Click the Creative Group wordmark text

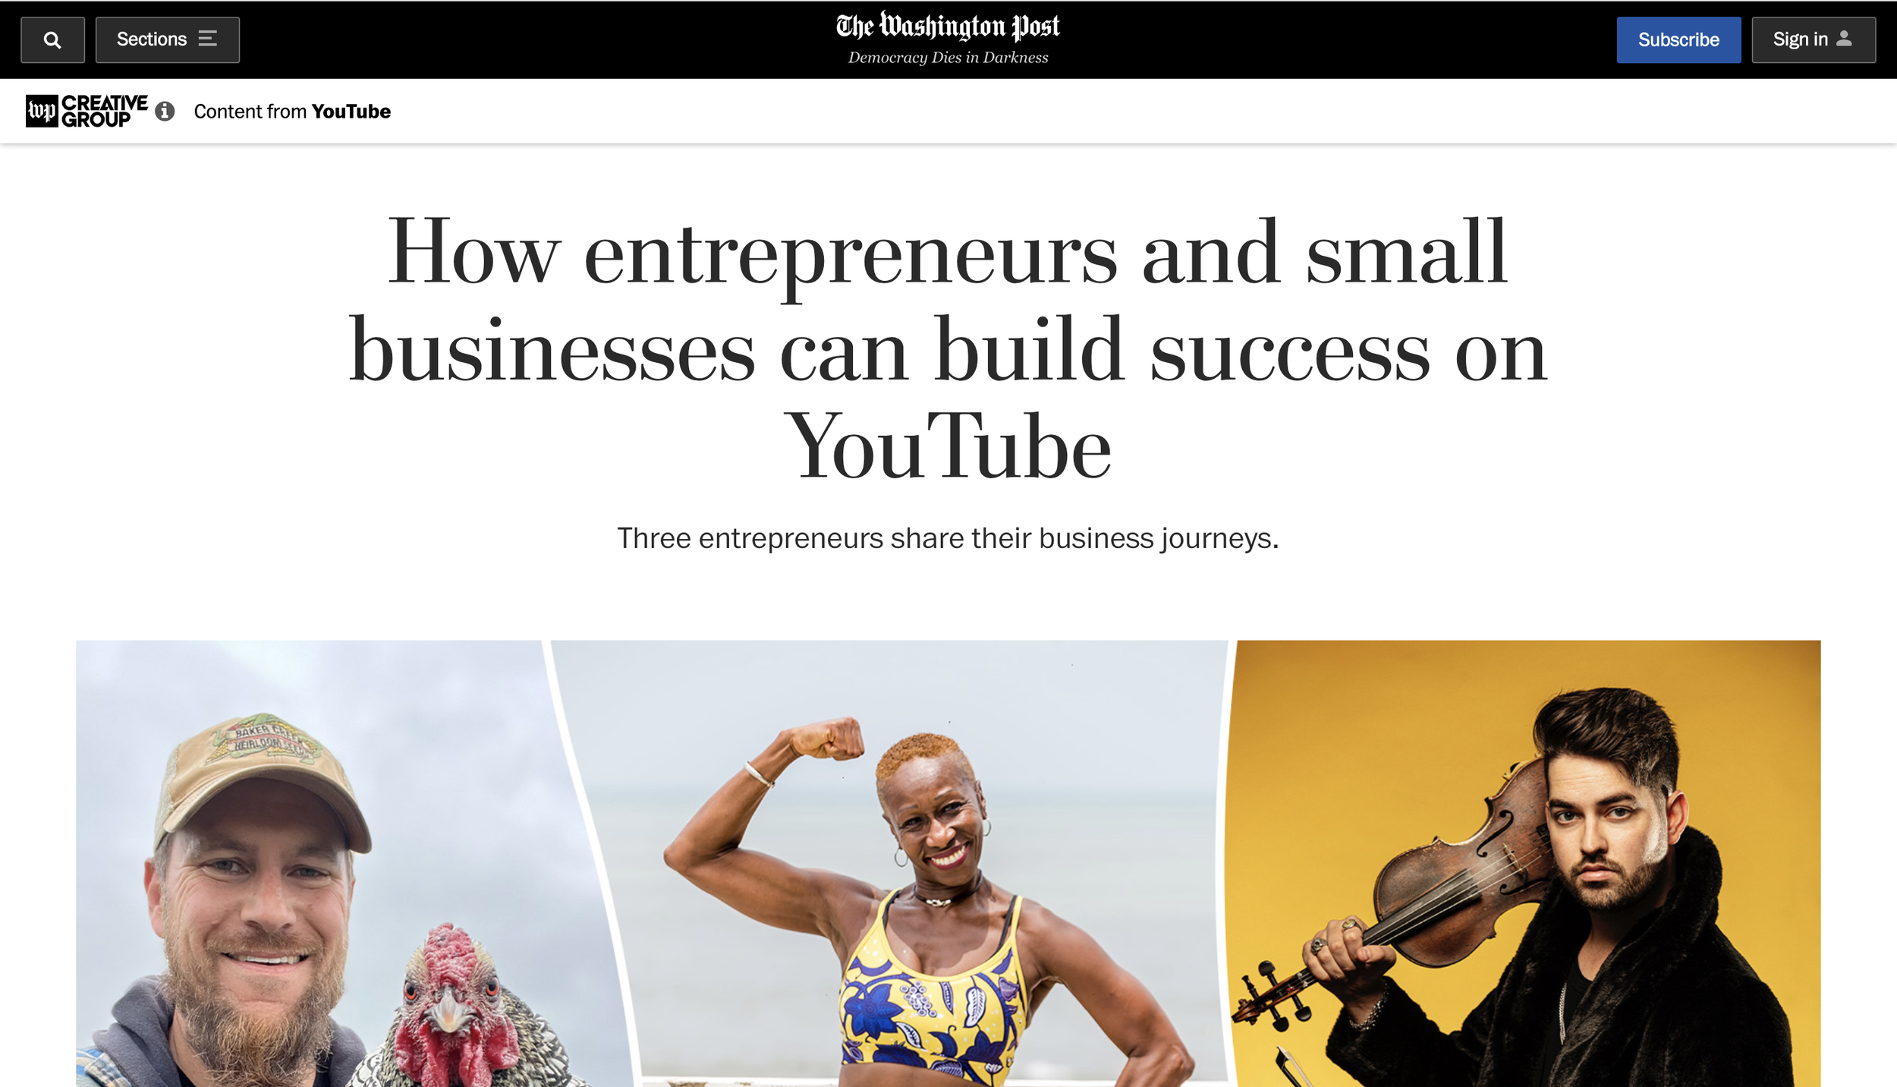tap(104, 112)
